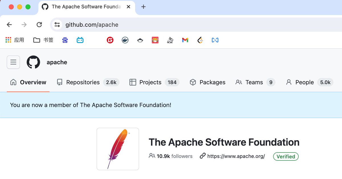Open site information icon in address bar
342x179 pixels.
(x=57, y=25)
